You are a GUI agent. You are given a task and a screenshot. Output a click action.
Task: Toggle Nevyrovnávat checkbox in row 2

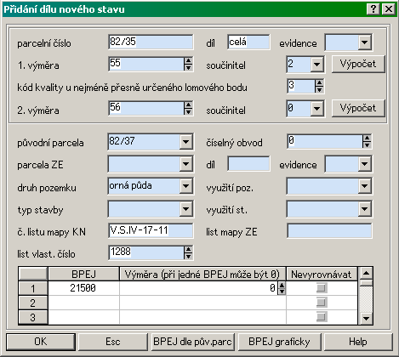click(322, 303)
